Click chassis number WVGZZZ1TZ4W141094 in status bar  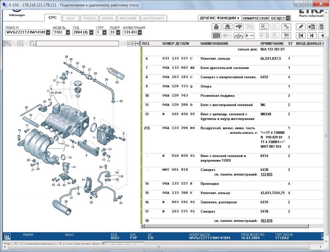(x=209, y=238)
